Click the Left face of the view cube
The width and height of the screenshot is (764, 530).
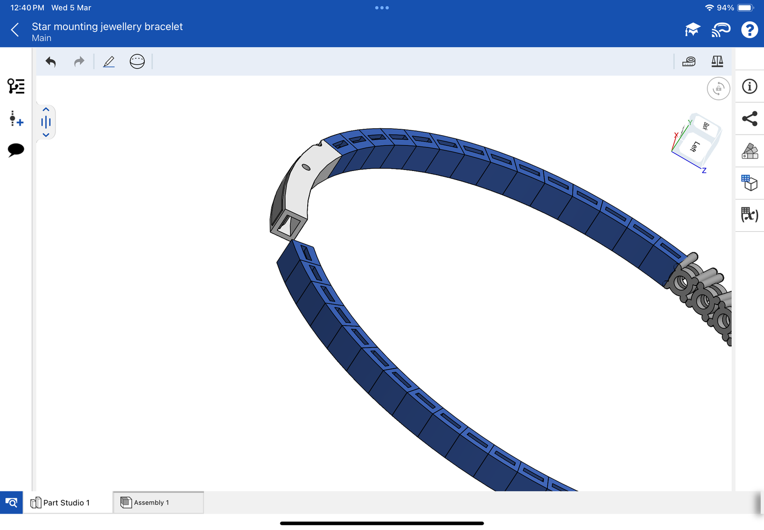[695, 147]
